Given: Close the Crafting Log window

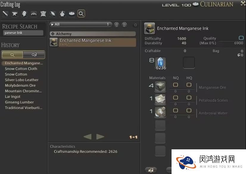Looking at the screenshot, I should (x=243, y=3).
